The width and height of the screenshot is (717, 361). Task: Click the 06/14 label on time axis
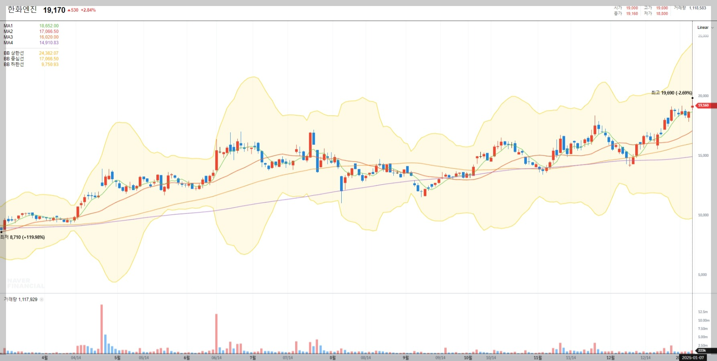pyautogui.click(x=216, y=358)
